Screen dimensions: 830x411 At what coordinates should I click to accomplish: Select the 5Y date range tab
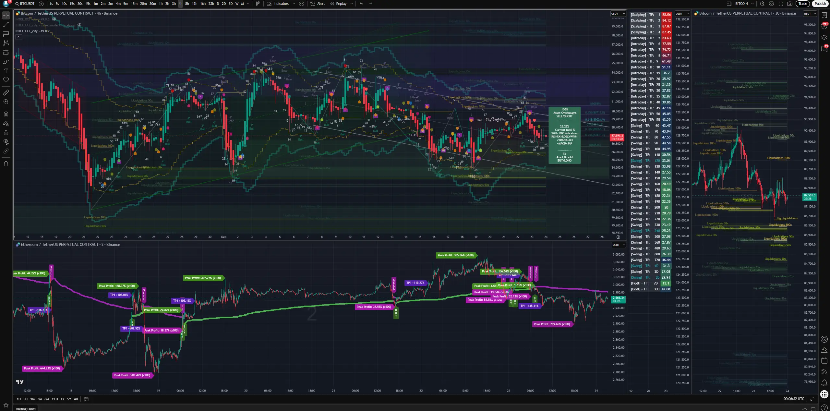click(x=69, y=399)
